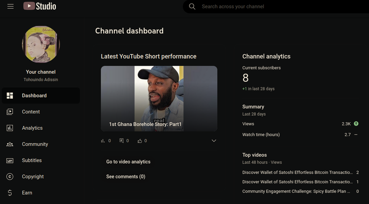The image size is (369, 204).
Task: Click the search magnifier icon
Action: (x=192, y=7)
